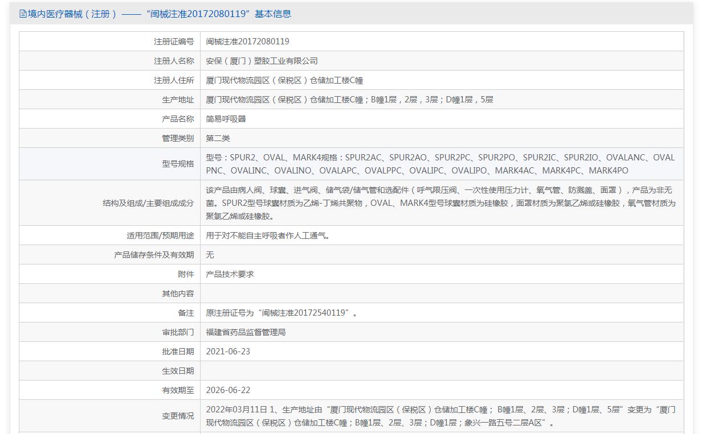
Task: Click the registrant name 安保（厦门）塑胶工业有限公司
Action: coord(262,61)
